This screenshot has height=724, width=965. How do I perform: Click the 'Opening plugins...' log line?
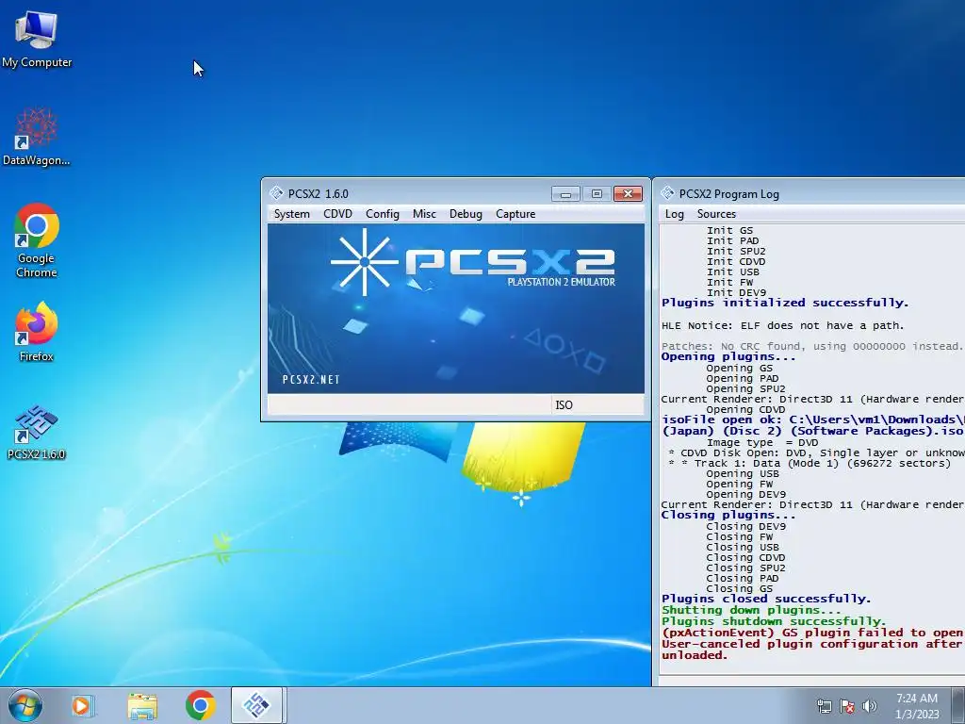(728, 356)
